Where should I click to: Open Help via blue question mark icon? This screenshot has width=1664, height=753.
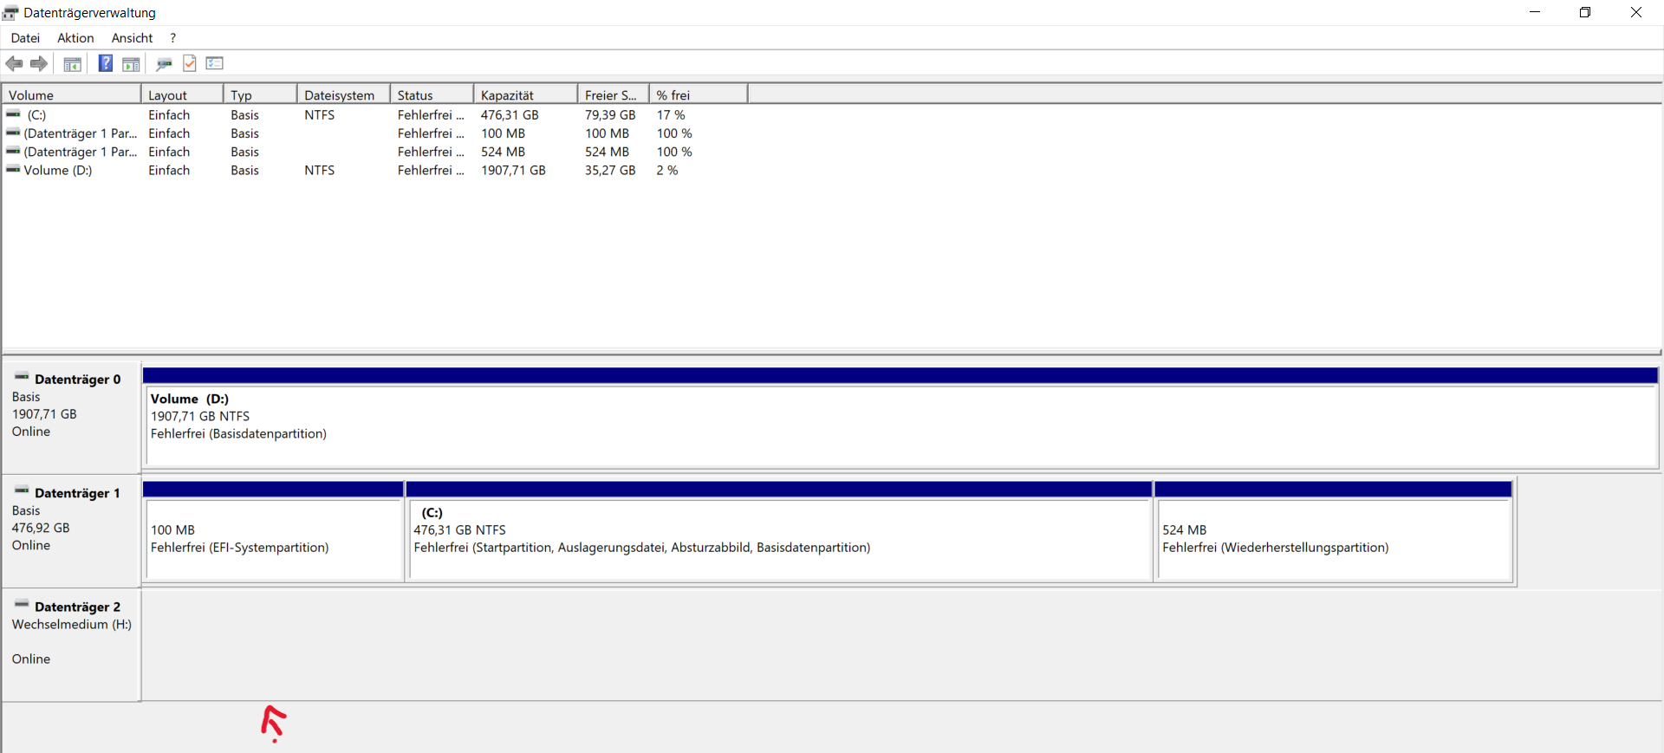point(106,63)
